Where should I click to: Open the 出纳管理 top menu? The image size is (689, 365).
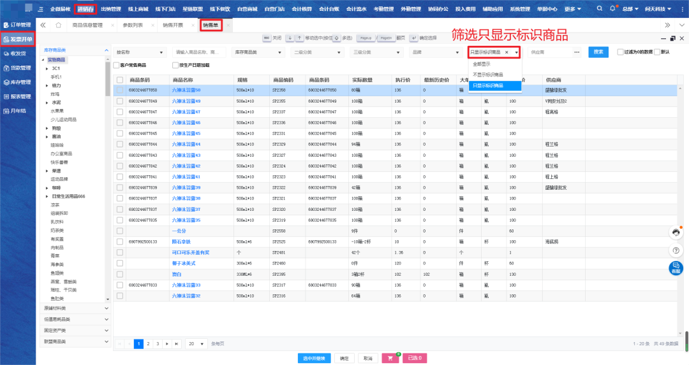(x=110, y=9)
